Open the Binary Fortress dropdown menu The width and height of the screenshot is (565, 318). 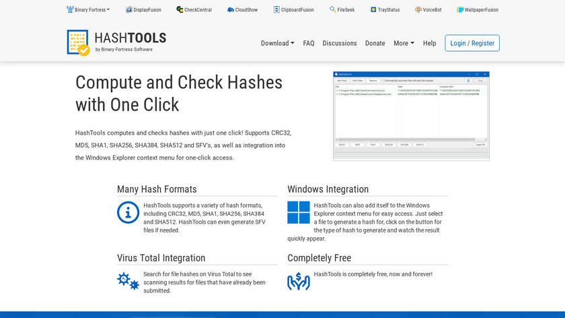coord(88,9)
